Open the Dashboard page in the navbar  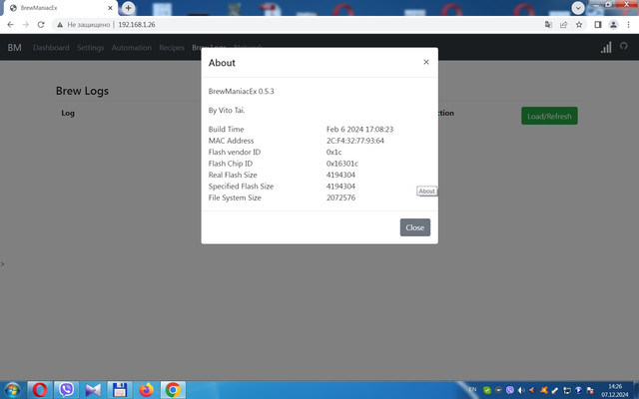[51, 48]
